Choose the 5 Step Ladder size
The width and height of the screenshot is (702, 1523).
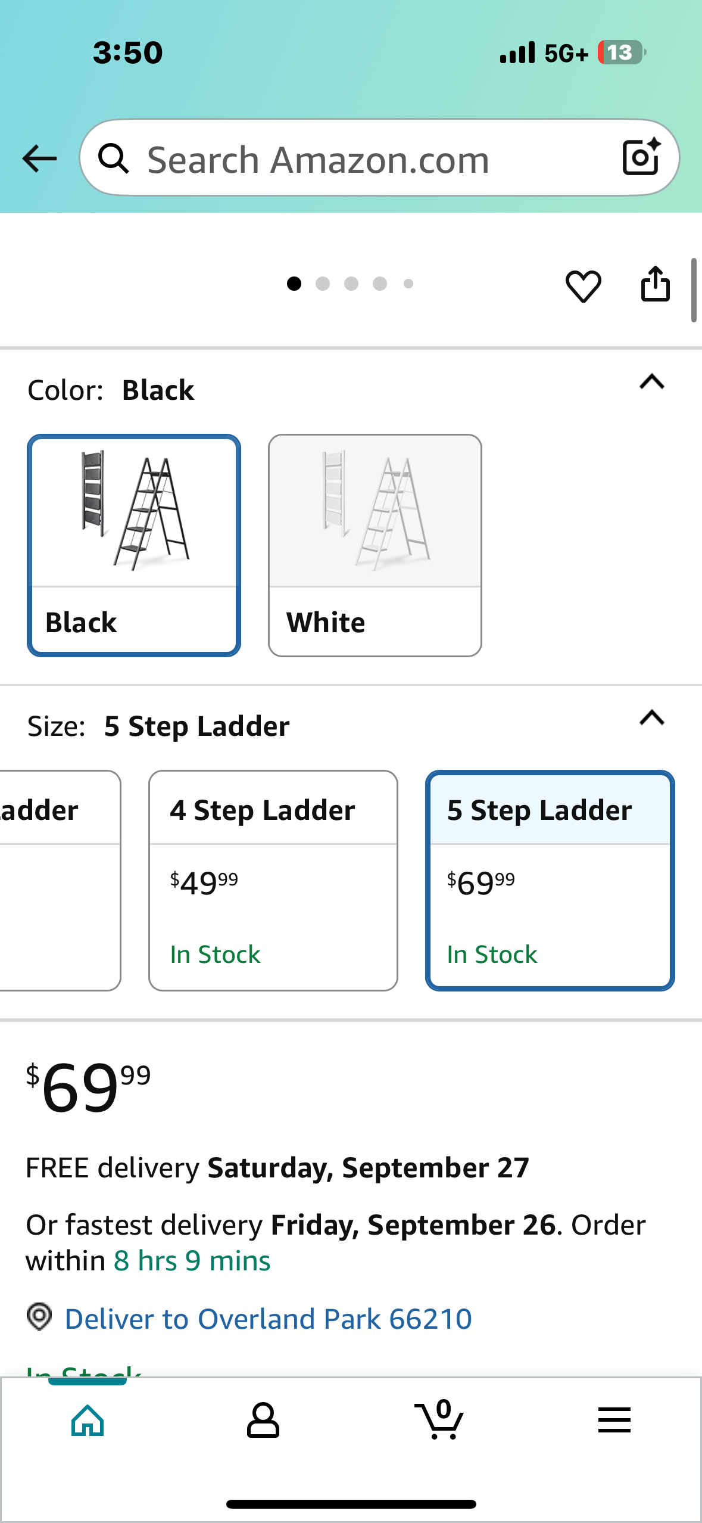coord(550,880)
